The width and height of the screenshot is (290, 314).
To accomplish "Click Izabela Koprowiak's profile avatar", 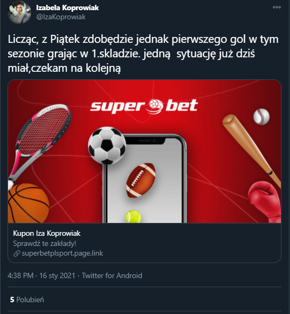I will click(x=19, y=12).
